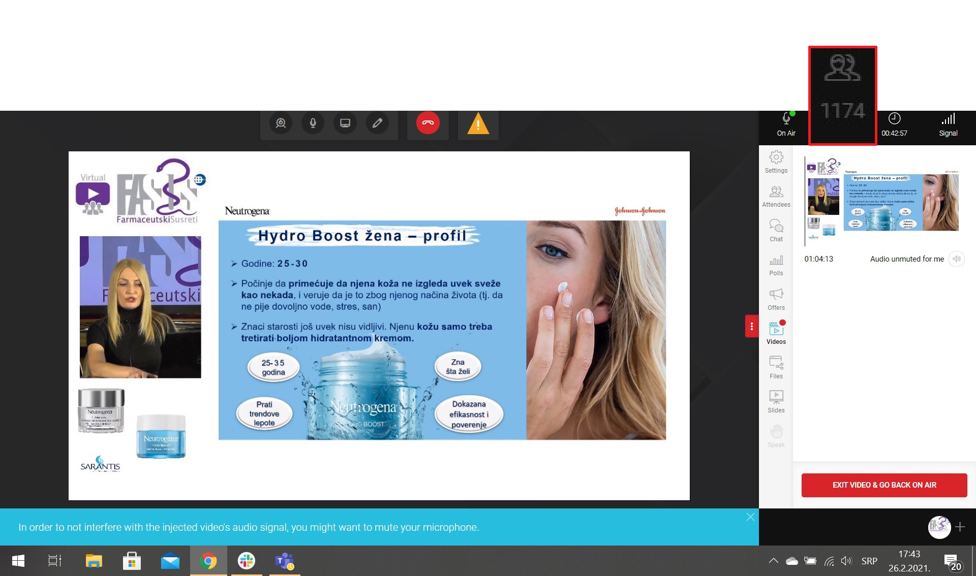The height and width of the screenshot is (576, 976).
Task: Show hidden system tray icons
Action: [x=773, y=561]
